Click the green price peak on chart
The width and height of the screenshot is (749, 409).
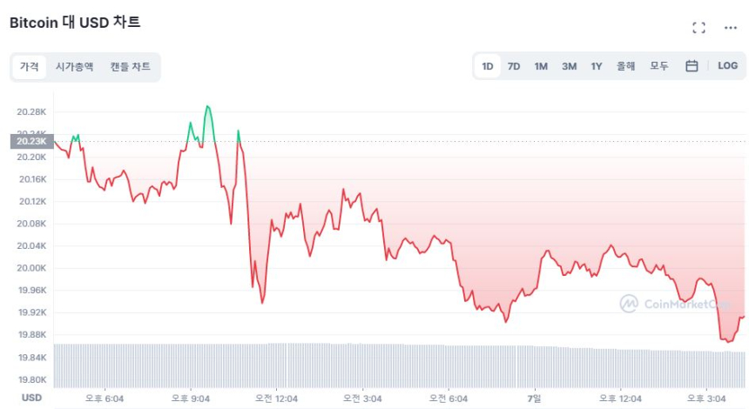(x=207, y=108)
